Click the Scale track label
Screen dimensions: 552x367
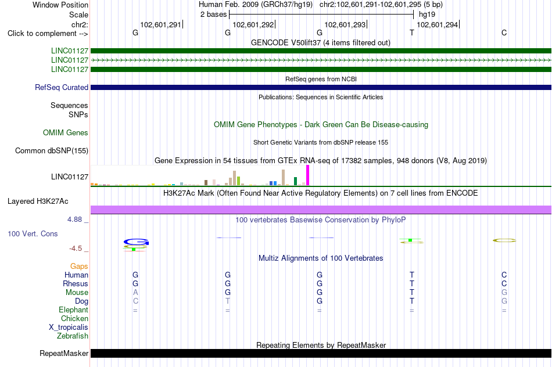[x=78, y=15]
